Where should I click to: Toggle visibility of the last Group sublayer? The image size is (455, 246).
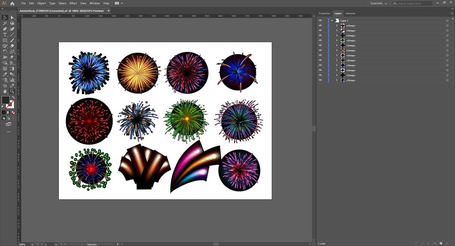click(x=320, y=80)
